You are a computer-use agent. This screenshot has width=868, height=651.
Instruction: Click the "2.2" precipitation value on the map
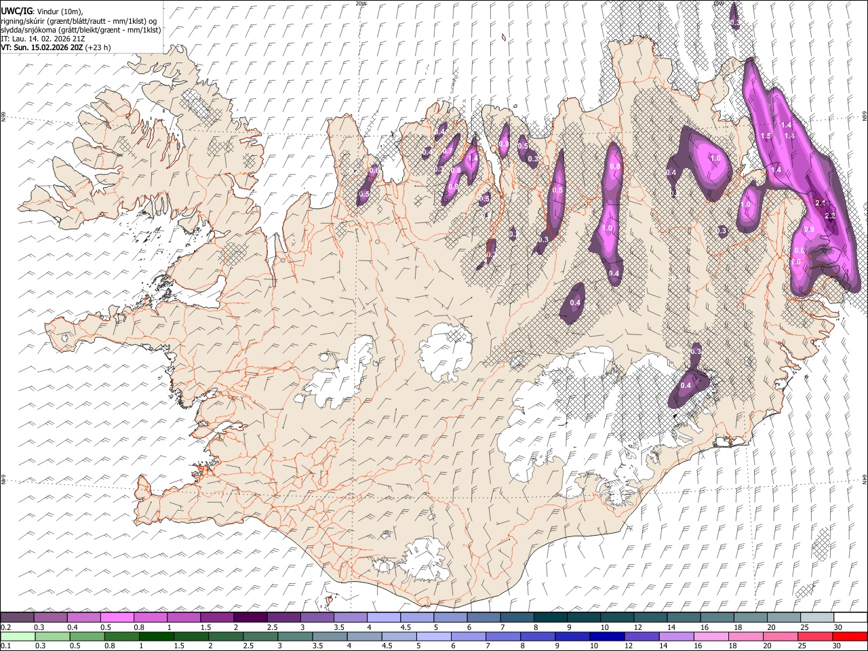point(830,216)
